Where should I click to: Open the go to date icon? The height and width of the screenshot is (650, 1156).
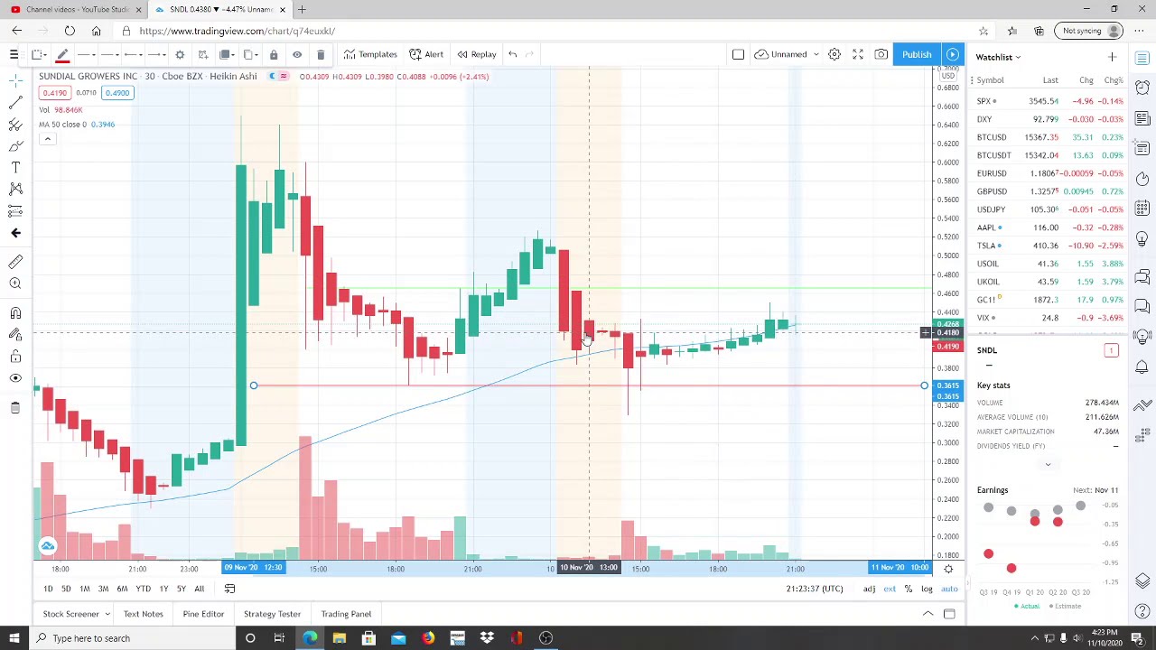229,589
